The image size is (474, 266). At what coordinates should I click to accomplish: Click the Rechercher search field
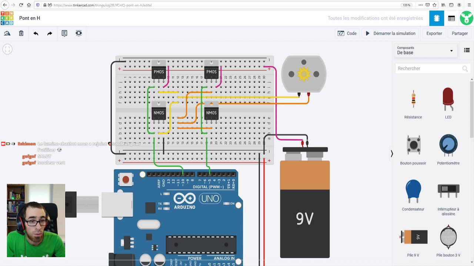433,68
